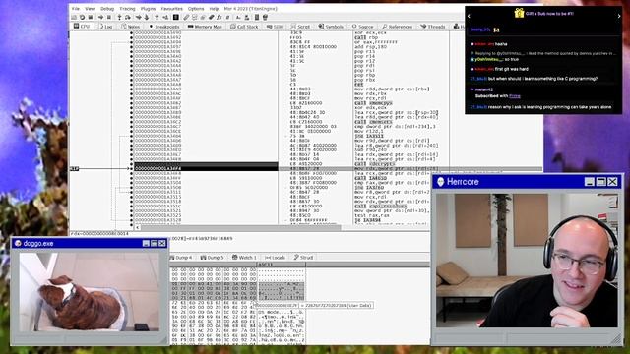The width and height of the screenshot is (630, 354).
Task: Click the 'call memset' instruction
Action: (x=373, y=122)
